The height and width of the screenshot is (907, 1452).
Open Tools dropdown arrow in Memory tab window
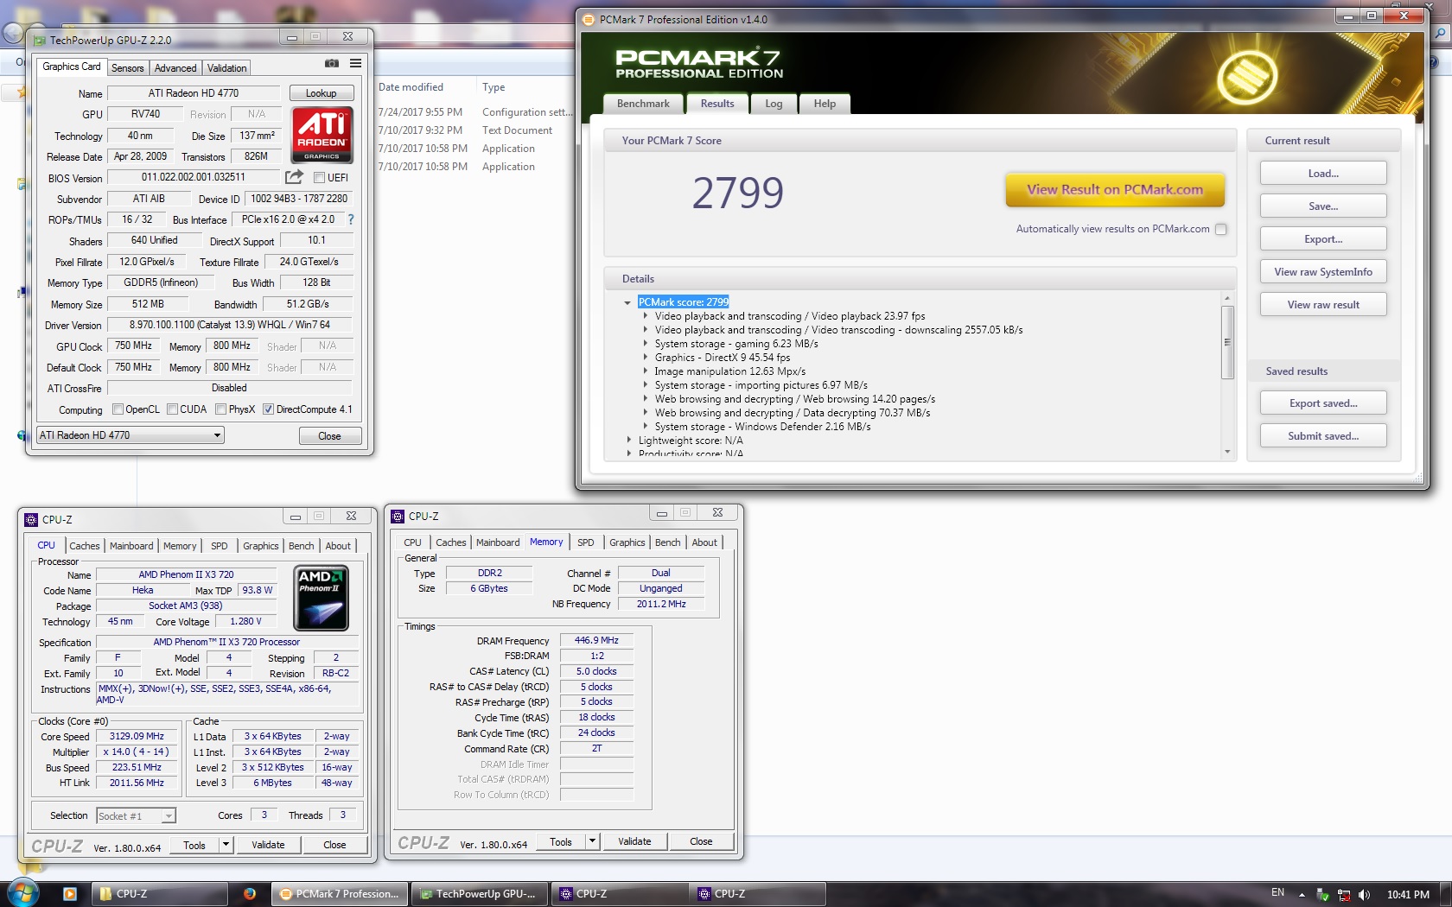pyautogui.click(x=592, y=841)
